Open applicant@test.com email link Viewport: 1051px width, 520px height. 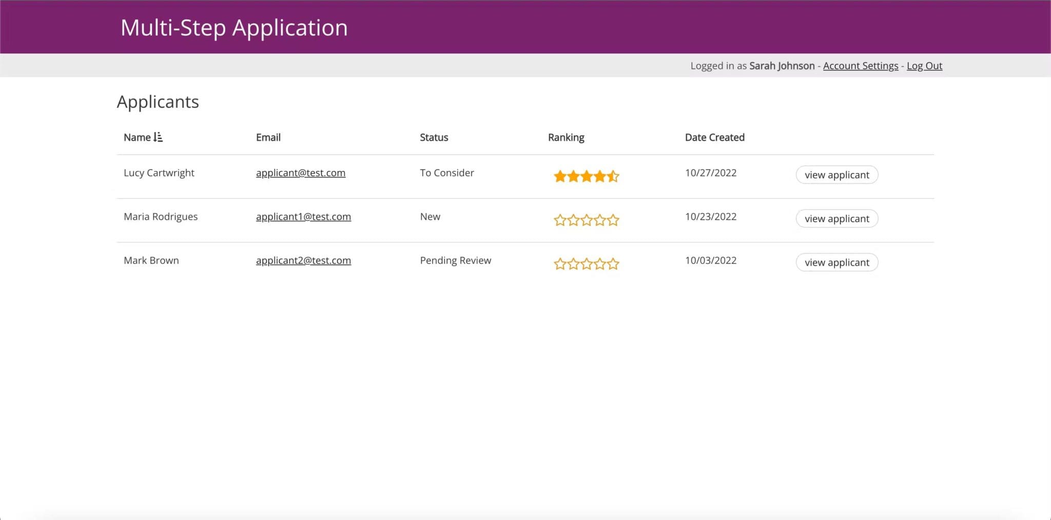(300, 172)
